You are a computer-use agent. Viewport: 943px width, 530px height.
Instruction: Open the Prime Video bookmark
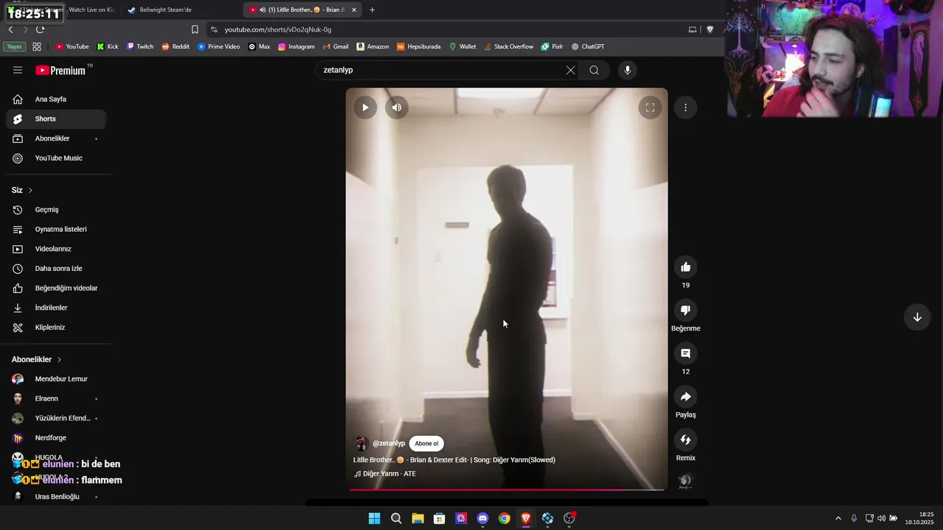point(219,46)
